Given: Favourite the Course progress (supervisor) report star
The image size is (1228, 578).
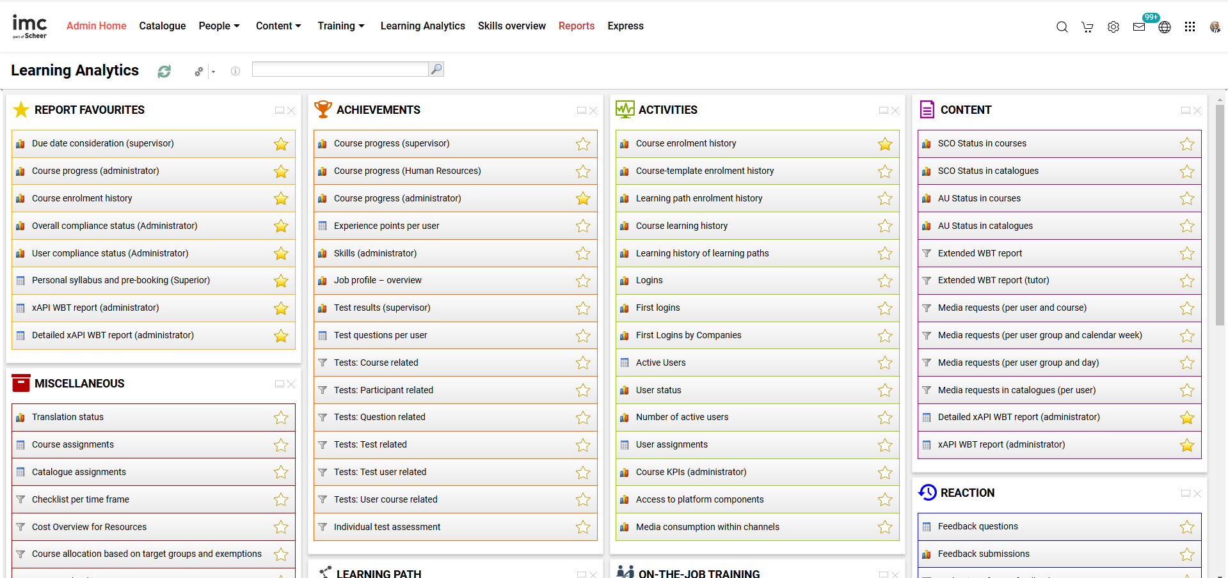Looking at the screenshot, I should click(583, 144).
